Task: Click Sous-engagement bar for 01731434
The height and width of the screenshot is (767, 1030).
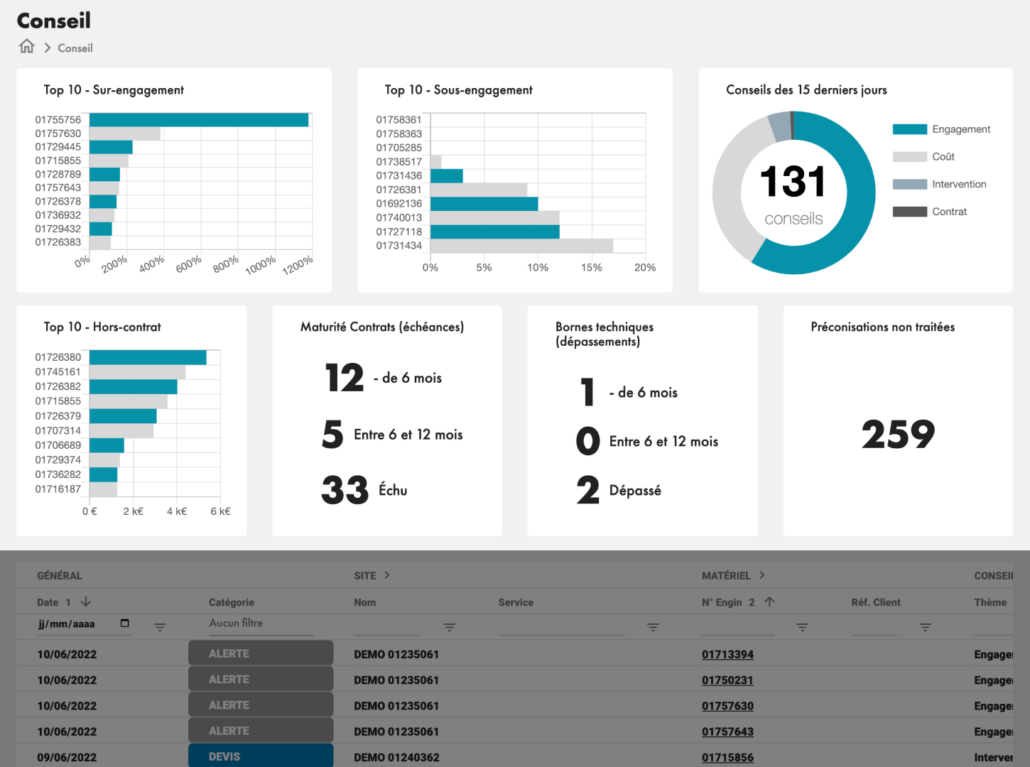Action: [521, 246]
